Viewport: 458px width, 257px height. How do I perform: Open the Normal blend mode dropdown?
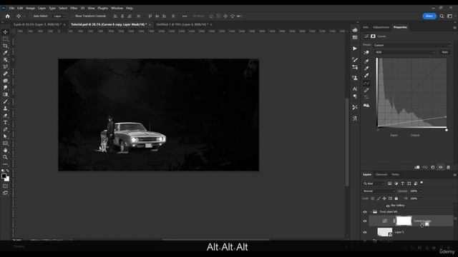(379, 191)
